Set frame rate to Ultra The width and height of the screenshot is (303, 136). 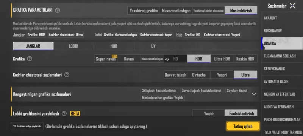click(x=245, y=75)
